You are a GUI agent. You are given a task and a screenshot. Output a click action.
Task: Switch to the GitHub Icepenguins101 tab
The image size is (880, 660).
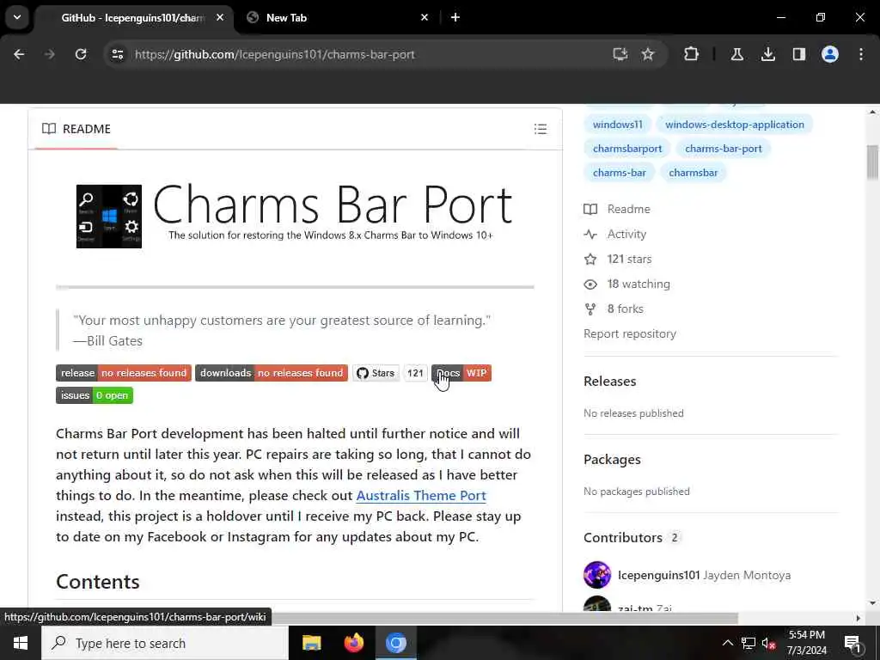pyautogui.click(x=131, y=18)
